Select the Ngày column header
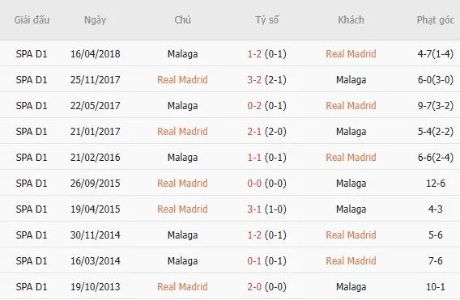Screen dimensions: 460x300 95,20
